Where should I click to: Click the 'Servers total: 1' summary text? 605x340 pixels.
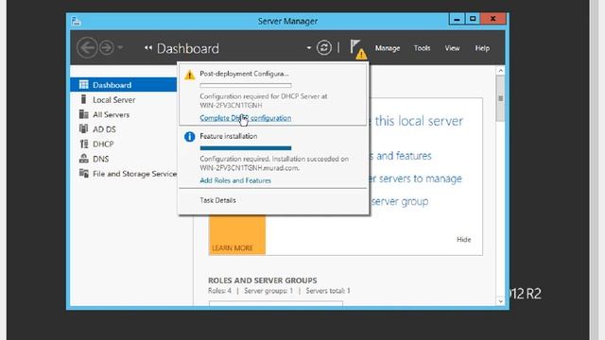click(x=328, y=291)
